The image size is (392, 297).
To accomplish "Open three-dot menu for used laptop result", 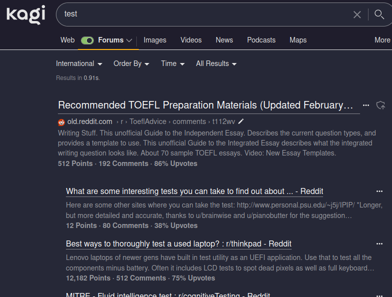I will click(380, 243).
